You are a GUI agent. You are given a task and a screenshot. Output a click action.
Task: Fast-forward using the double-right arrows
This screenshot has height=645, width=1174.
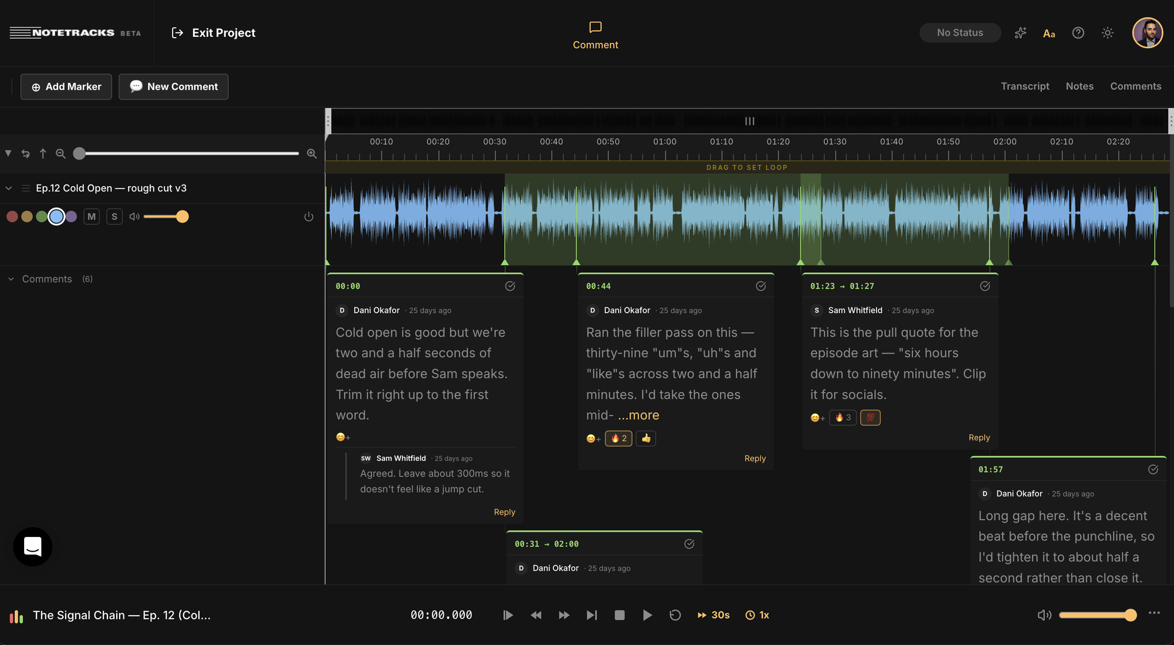pyautogui.click(x=564, y=615)
